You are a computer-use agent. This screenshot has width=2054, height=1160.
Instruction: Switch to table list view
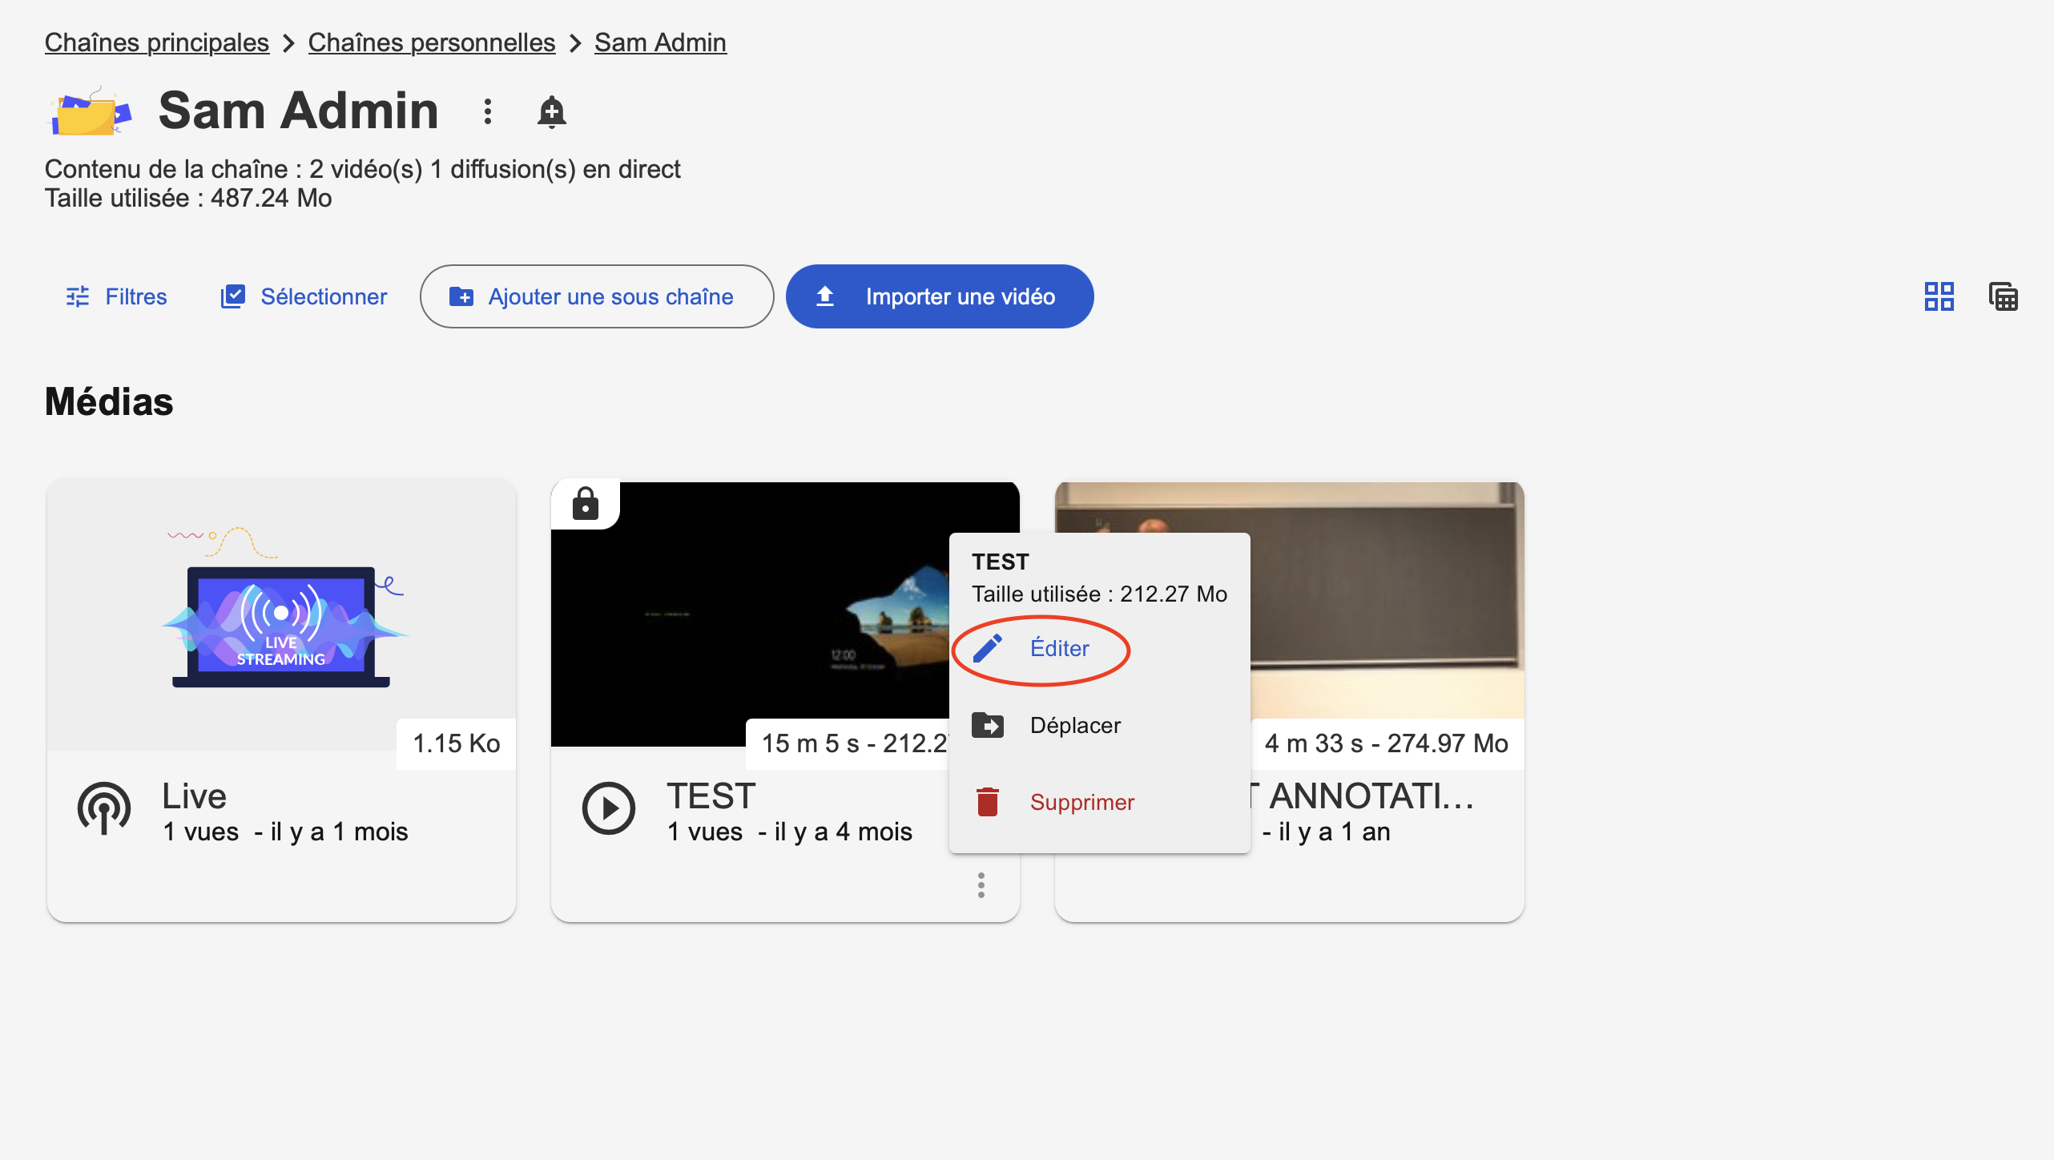2003,296
